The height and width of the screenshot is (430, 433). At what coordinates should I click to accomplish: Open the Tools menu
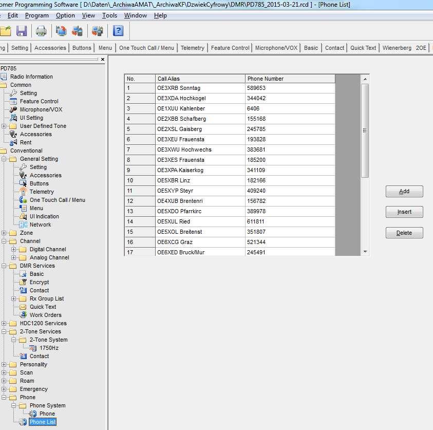coord(109,15)
